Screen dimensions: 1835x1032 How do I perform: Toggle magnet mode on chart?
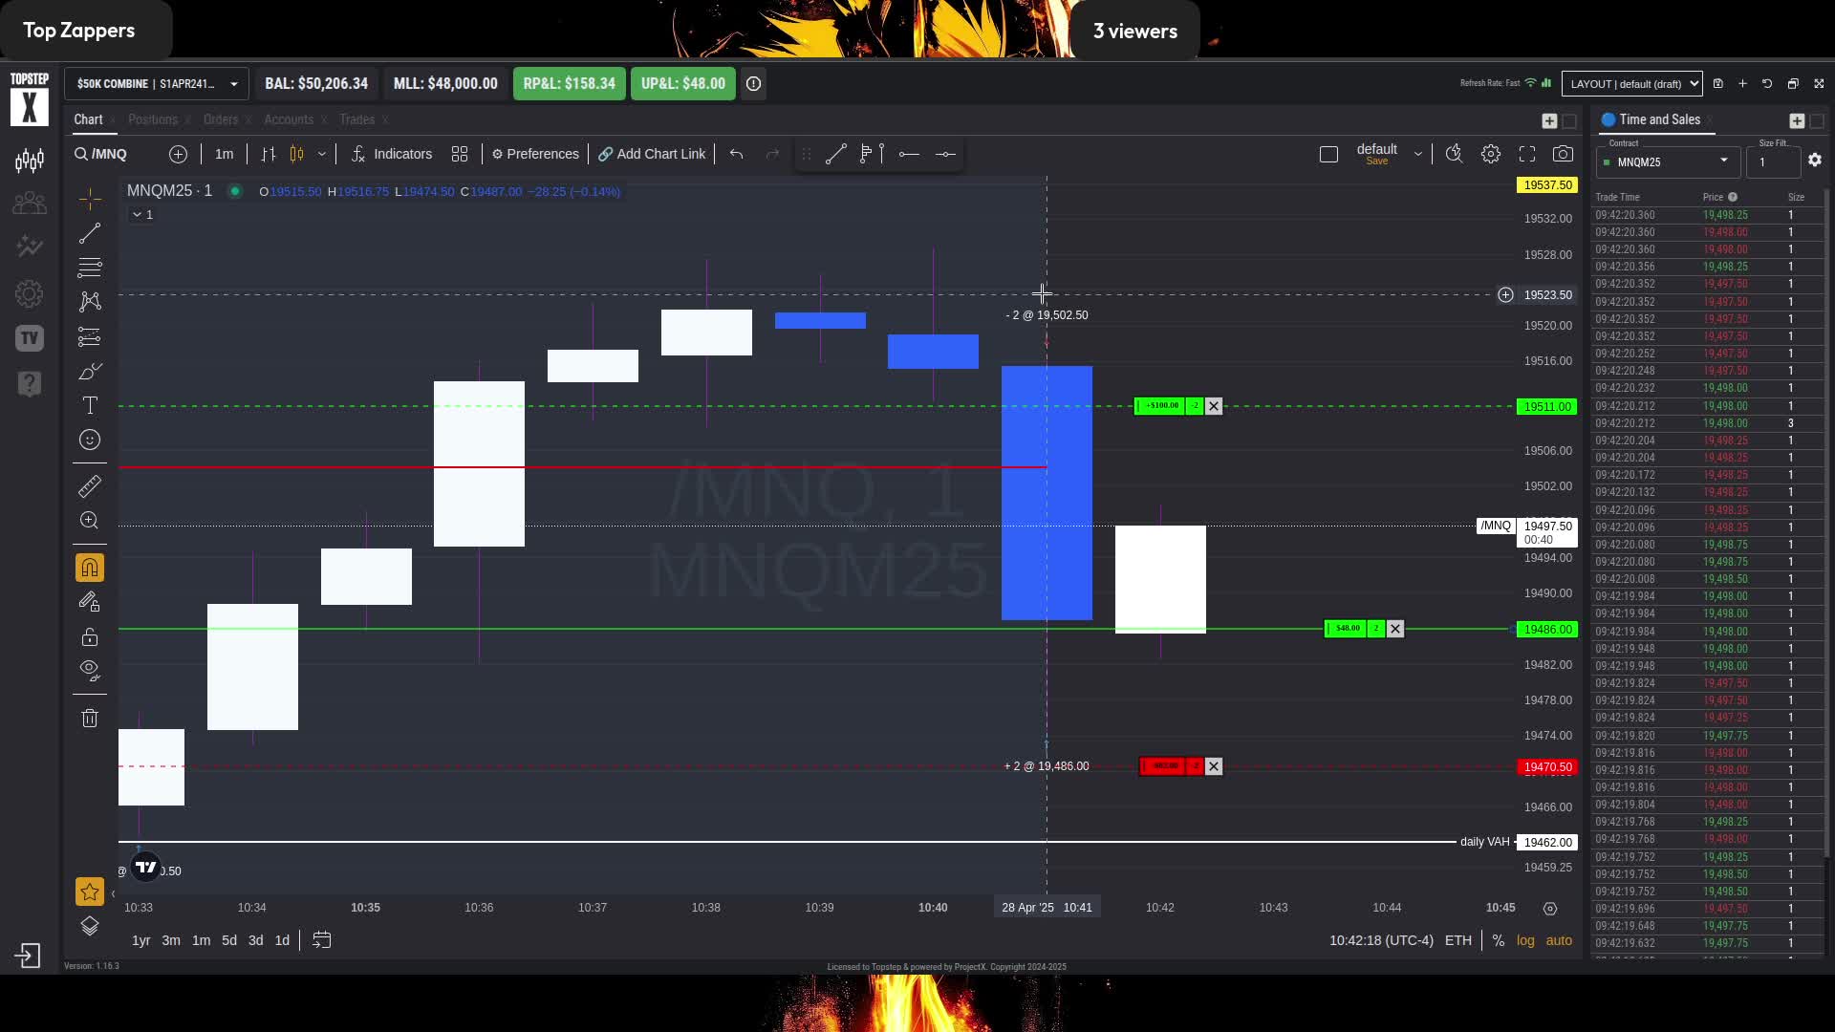[90, 568]
